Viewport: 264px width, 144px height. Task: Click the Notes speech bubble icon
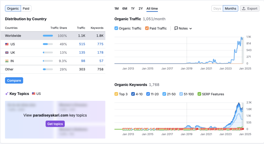[176, 28]
